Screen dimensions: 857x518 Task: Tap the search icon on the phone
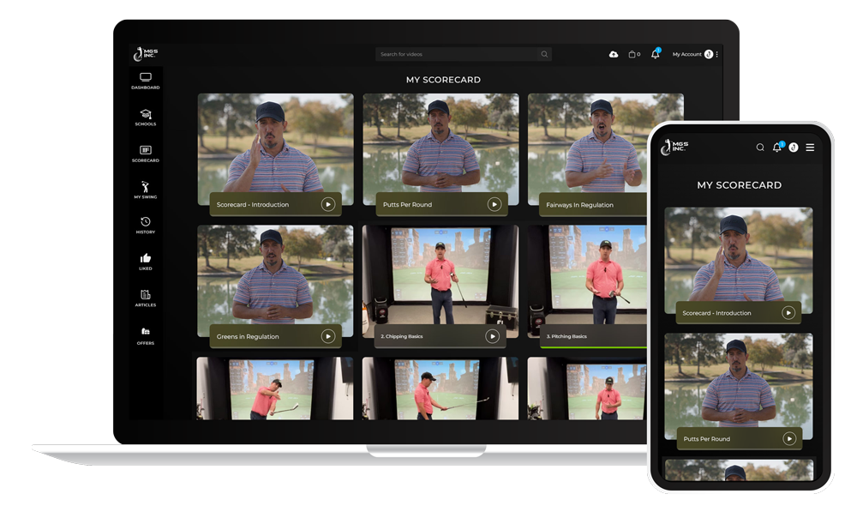click(759, 148)
